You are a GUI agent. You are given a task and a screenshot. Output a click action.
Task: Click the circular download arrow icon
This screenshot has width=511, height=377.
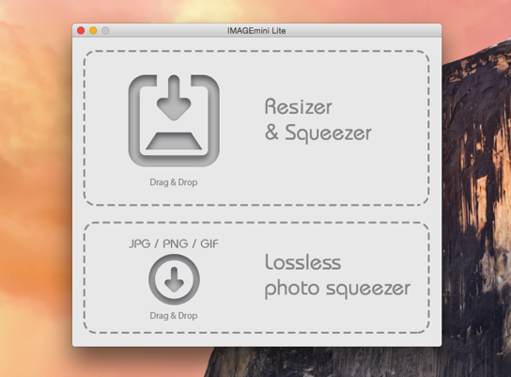(x=174, y=279)
